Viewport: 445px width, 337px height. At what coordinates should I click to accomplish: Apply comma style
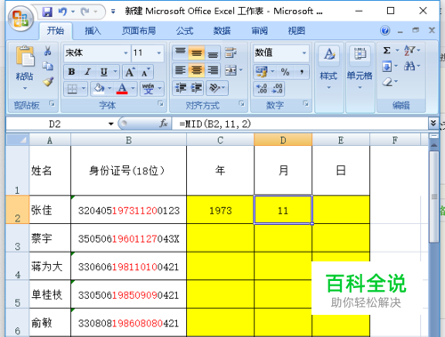(302, 72)
